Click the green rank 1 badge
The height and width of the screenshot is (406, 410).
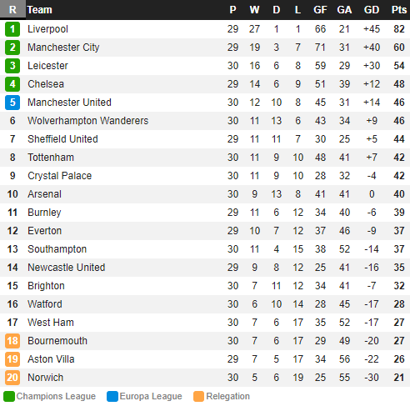pyautogui.click(x=12, y=29)
